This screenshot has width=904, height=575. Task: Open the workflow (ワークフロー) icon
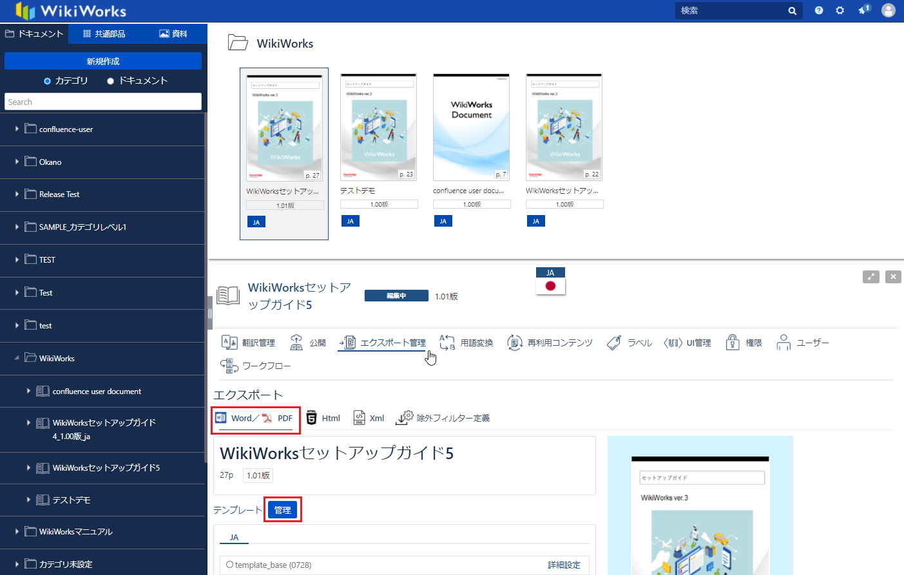coord(229,366)
